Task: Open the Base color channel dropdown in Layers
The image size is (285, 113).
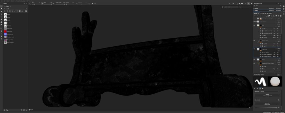Action: (257, 16)
